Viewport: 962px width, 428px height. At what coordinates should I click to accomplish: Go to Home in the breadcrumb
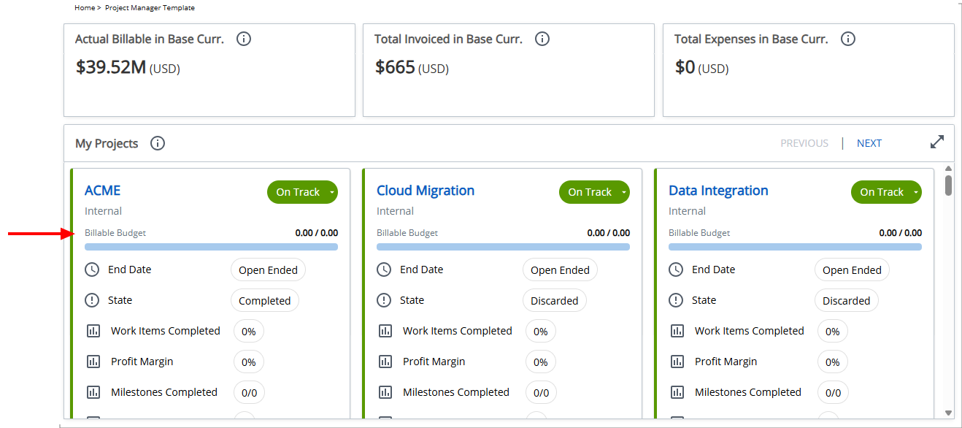pyautogui.click(x=85, y=8)
